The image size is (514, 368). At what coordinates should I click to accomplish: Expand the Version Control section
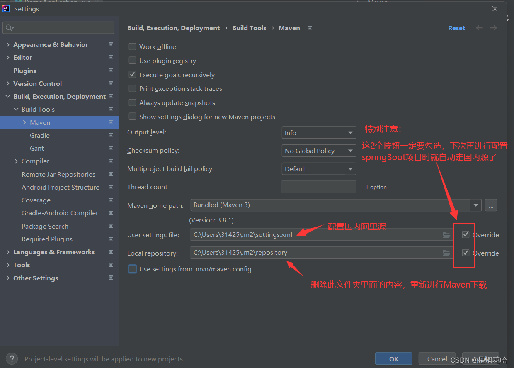tap(8, 83)
